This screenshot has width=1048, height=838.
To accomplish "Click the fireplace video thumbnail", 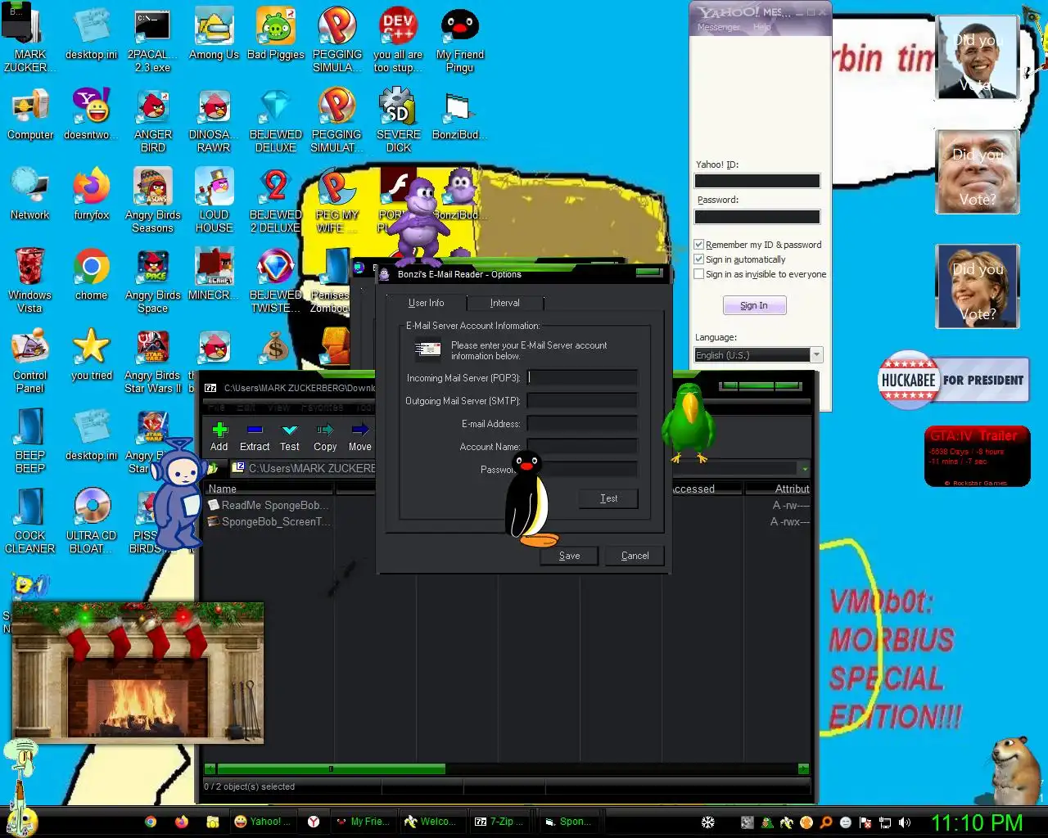I will [x=138, y=674].
